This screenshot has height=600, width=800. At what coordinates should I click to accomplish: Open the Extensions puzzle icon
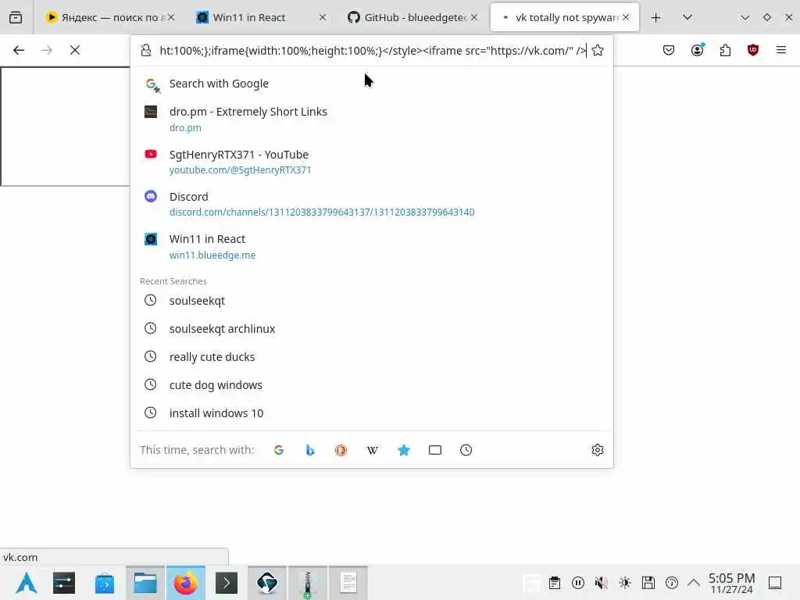point(725,50)
